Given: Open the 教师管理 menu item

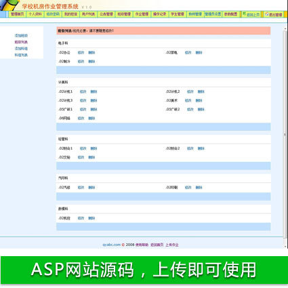Looking at the screenshot, I should 195,14.
